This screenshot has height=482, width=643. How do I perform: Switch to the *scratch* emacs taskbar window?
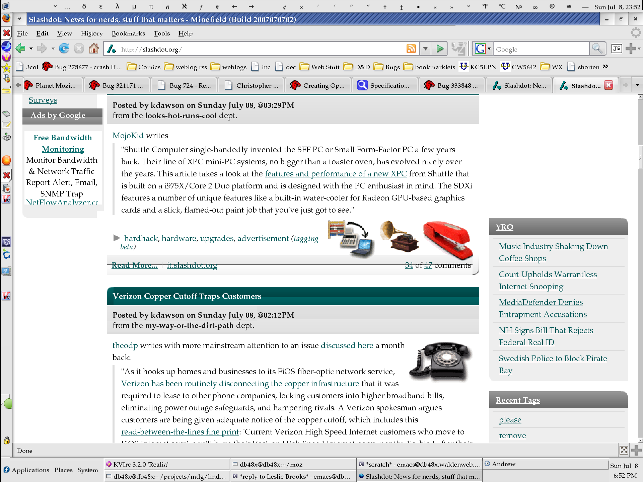419,464
